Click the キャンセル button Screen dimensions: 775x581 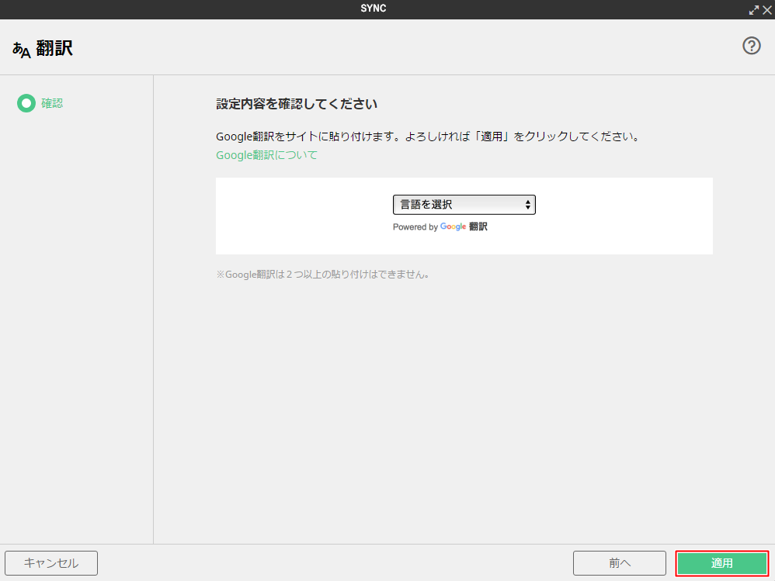click(51, 563)
